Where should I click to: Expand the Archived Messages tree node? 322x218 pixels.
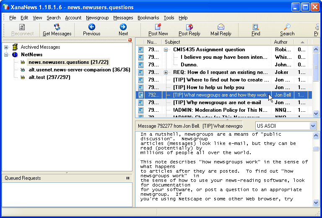coord(6,47)
